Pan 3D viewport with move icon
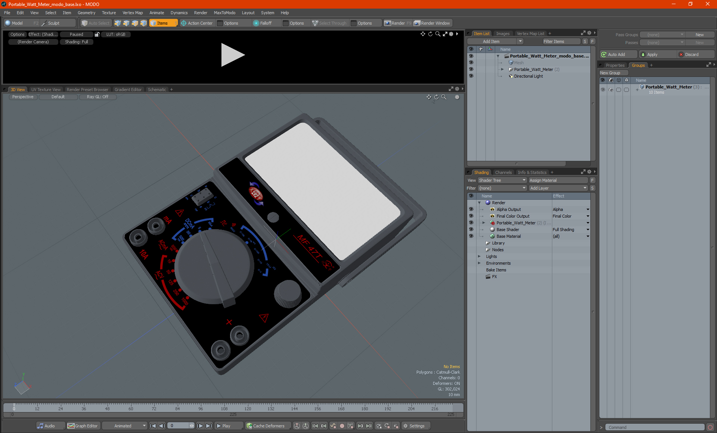This screenshot has height=433, width=717. [x=429, y=97]
